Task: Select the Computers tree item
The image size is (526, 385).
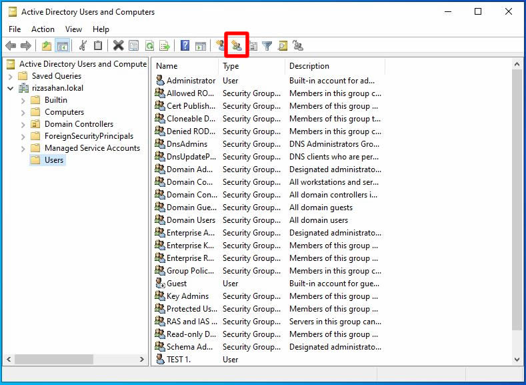Action: point(64,113)
